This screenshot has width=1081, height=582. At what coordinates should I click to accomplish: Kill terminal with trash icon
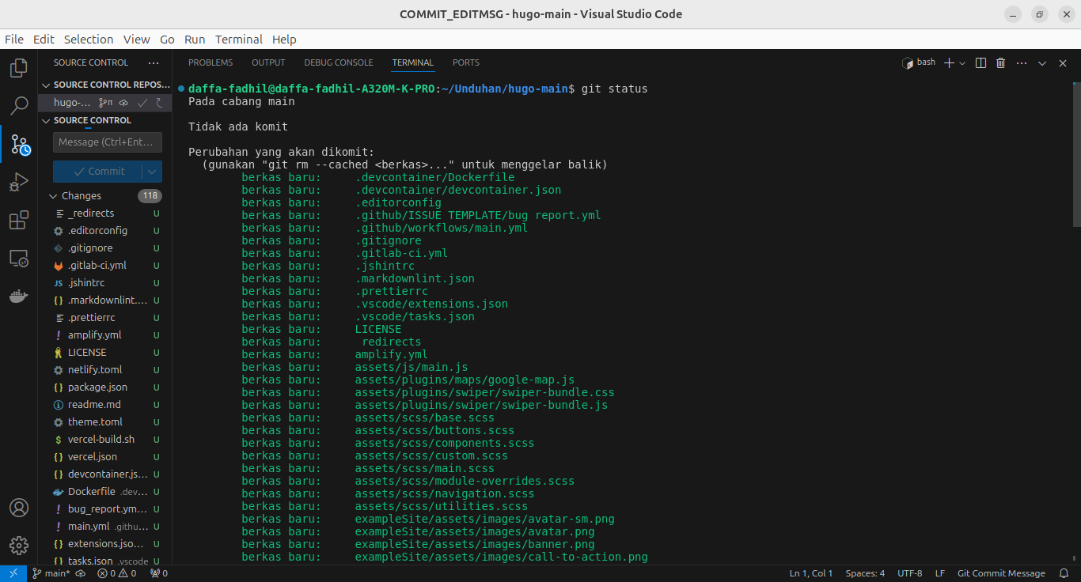click(x=1000, y=62)
